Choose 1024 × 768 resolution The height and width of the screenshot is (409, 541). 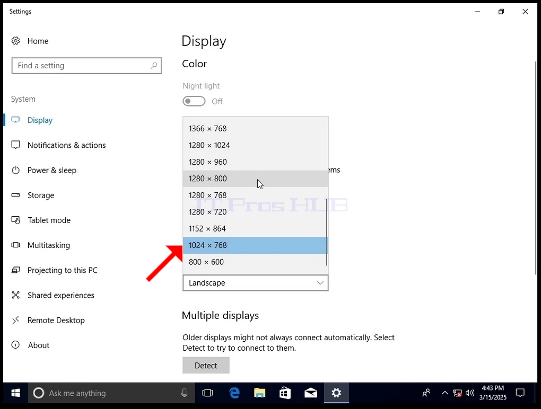pyautogui.click(x=255, y=245)
